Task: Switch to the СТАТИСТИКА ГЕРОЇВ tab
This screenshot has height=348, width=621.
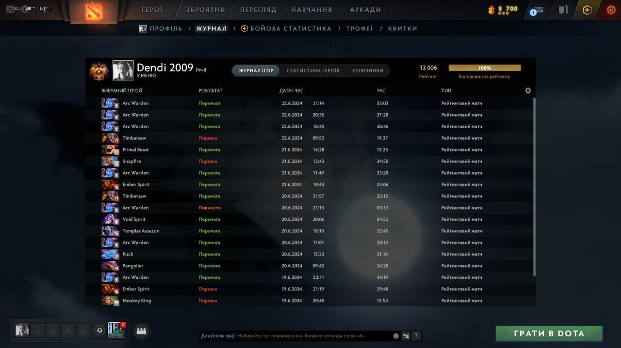Action: 313,70
